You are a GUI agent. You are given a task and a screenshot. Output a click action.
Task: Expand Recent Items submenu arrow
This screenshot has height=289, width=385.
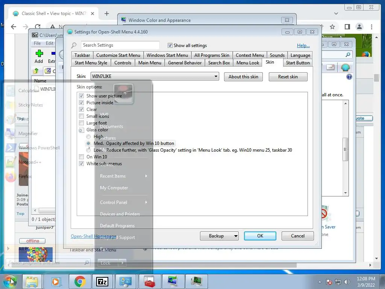[x=146, y=176]
